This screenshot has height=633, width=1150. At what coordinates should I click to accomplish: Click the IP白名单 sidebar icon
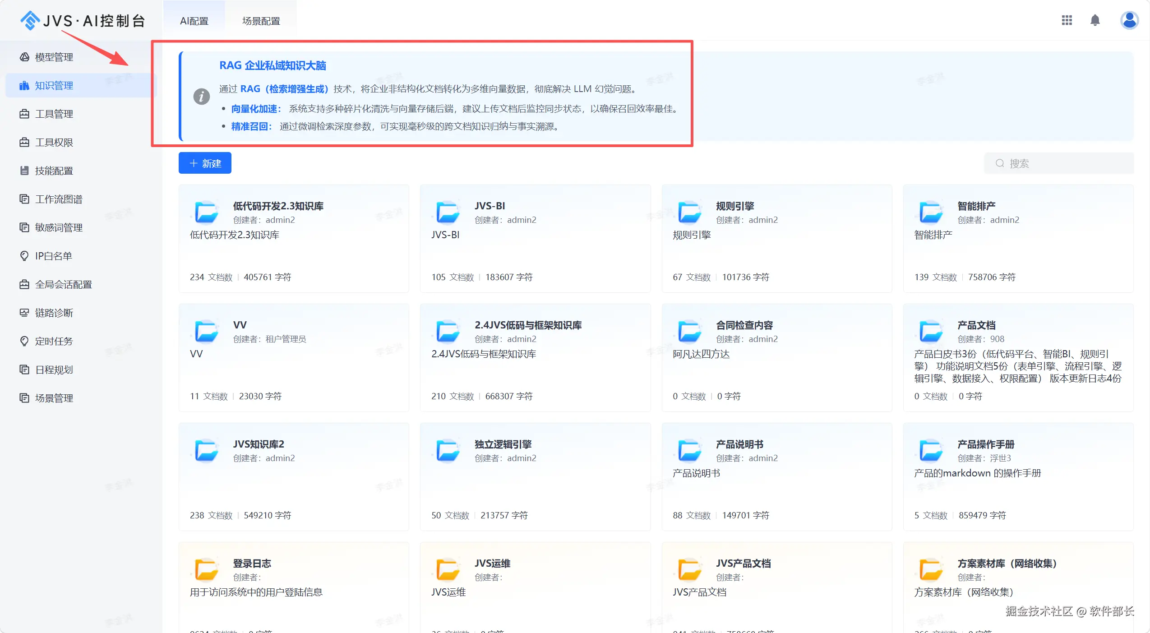click(x=24, y=256)
